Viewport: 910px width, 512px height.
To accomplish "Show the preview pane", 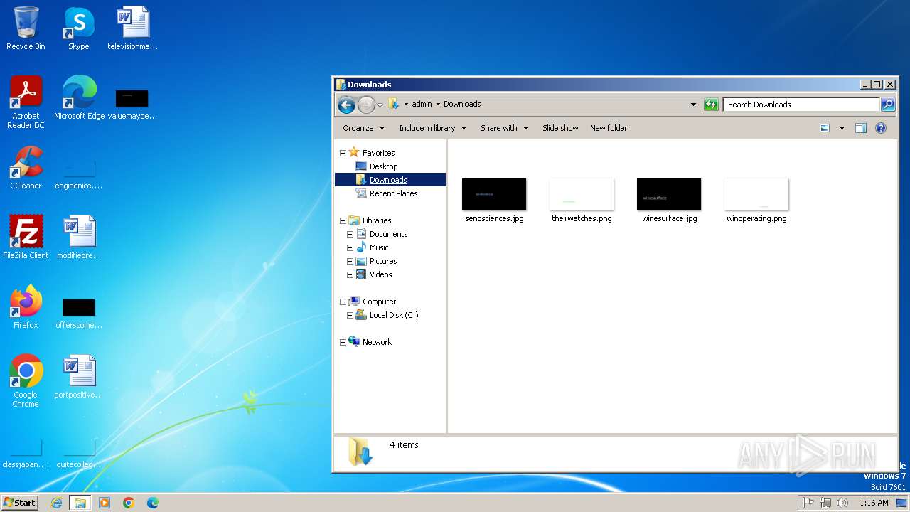I will point(861,128).
